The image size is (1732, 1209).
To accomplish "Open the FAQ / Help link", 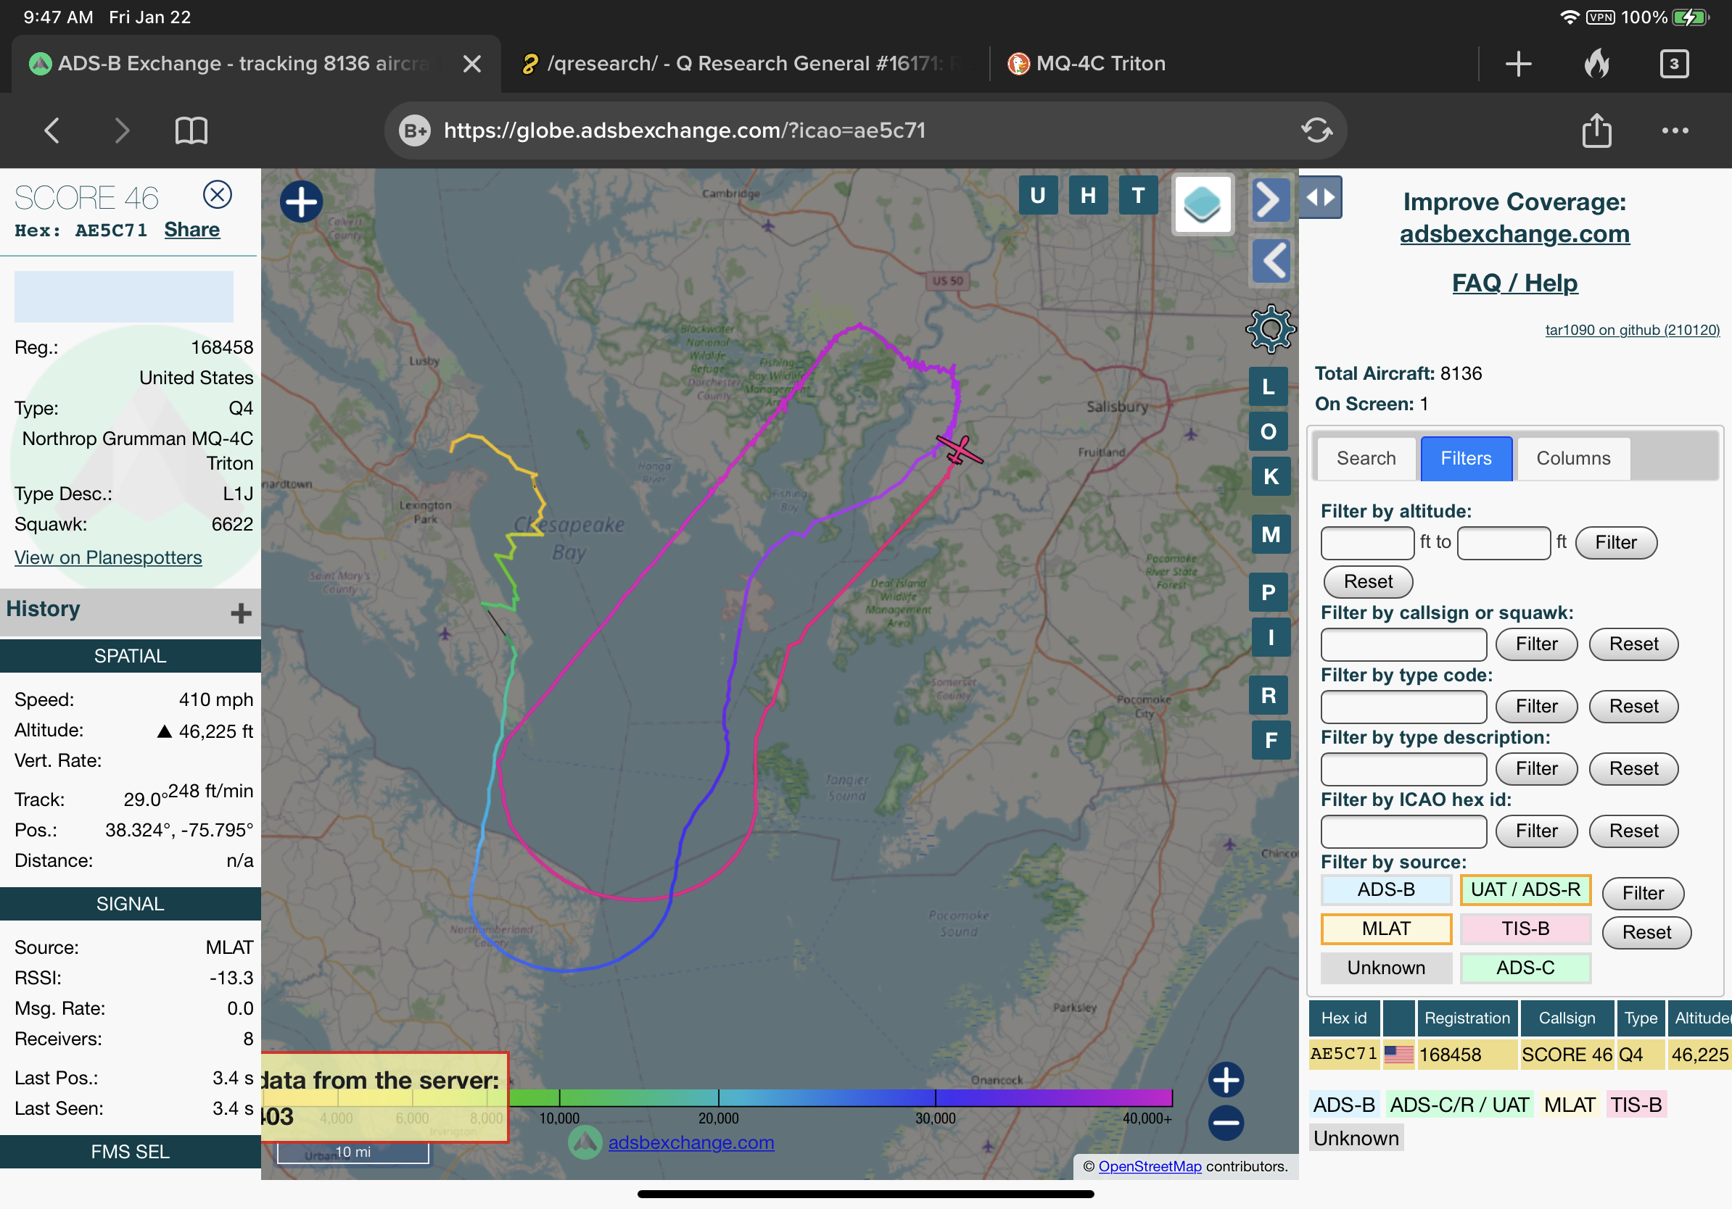I will coord(1514,283).
